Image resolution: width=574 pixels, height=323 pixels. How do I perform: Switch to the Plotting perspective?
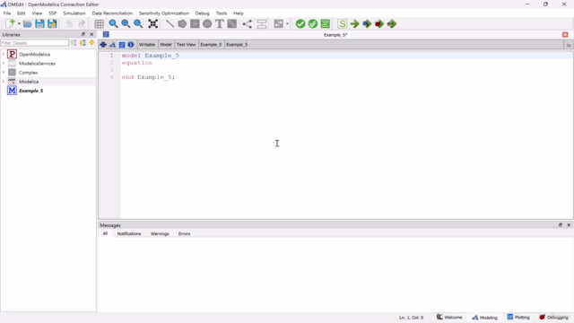[518, 317]
